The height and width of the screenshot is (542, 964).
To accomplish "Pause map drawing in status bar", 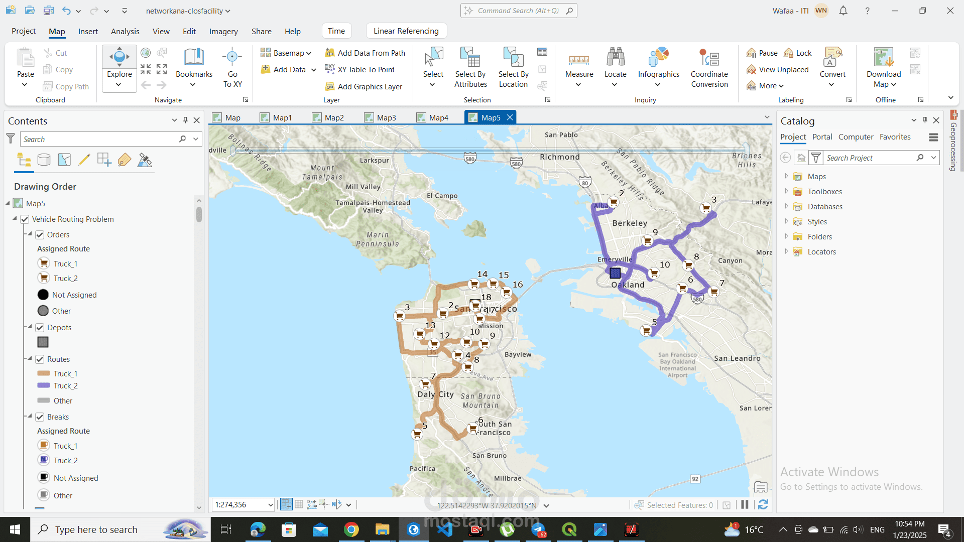I will [x=745, y=505].
